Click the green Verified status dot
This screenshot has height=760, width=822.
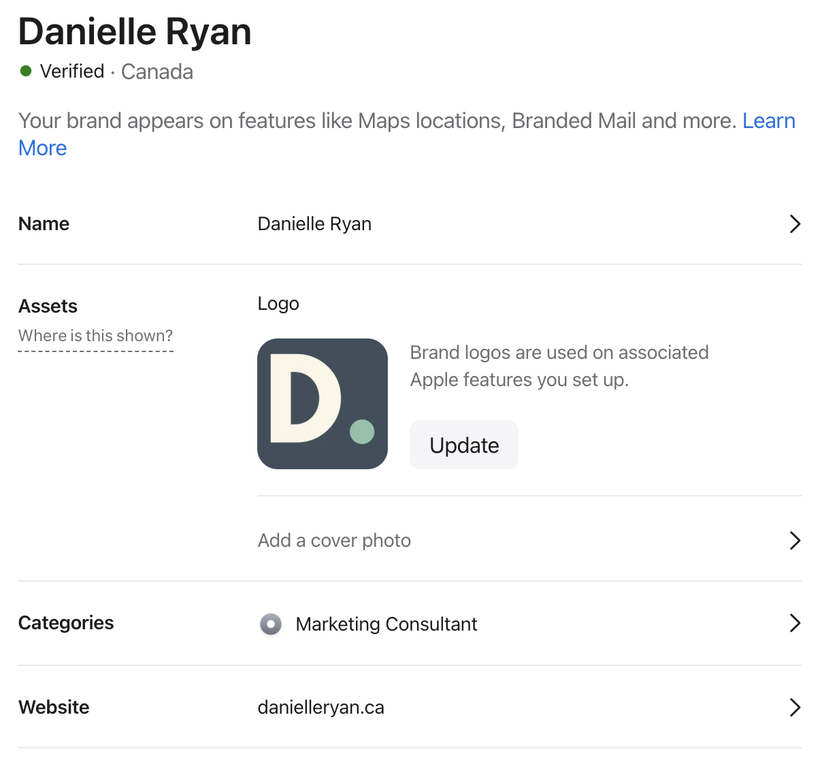click(x=26, y=71)
